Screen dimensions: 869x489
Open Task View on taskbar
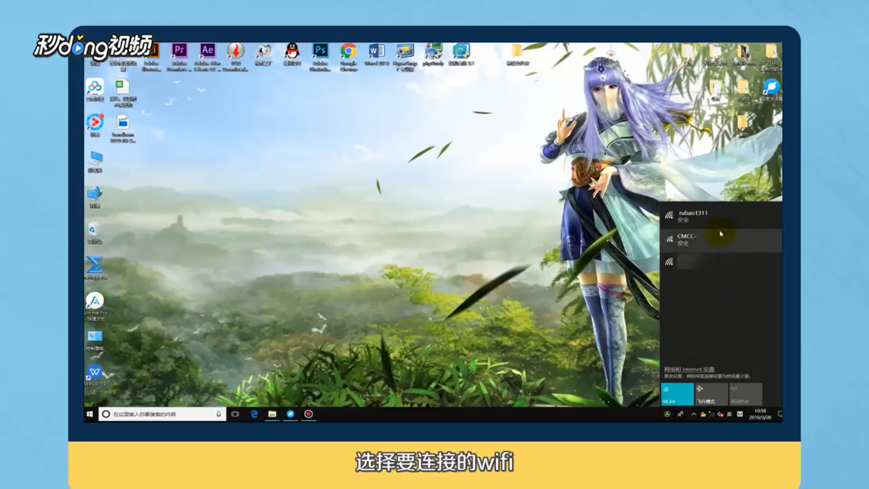coord(235,414)
